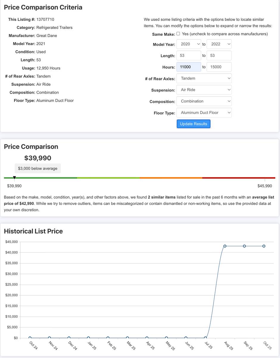Click the Oct 24 chart data point
This screenshot has width=280, height=358.
pos(30,338)
